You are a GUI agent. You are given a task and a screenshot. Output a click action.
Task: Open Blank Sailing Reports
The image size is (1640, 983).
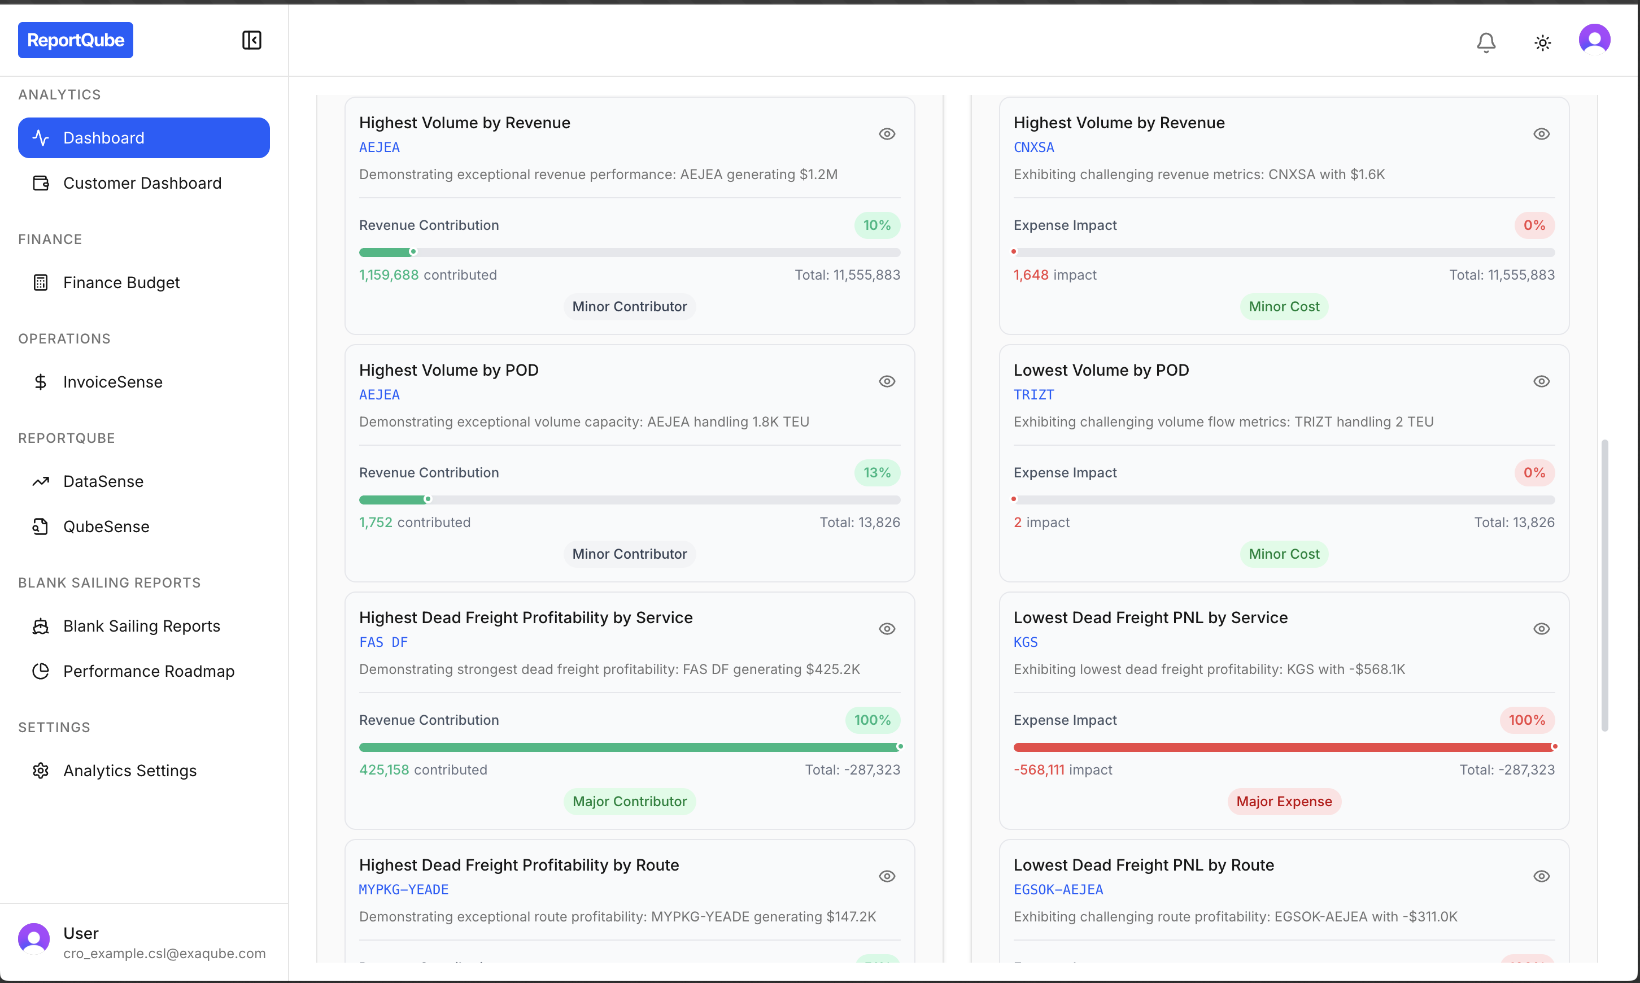point(143,625)
